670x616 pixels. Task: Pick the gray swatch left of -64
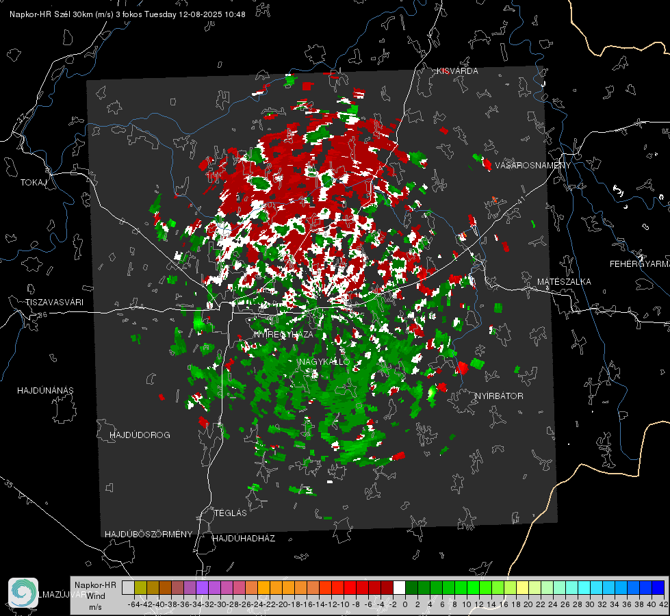[x=128, y=588]
